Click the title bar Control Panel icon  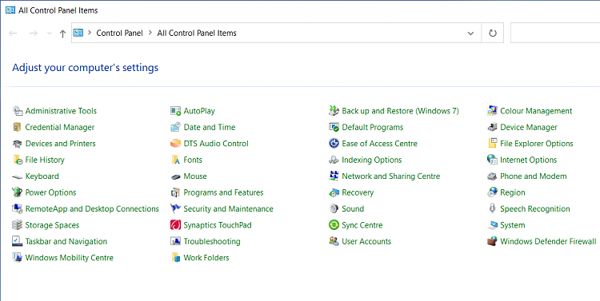[x=10, y=10]
